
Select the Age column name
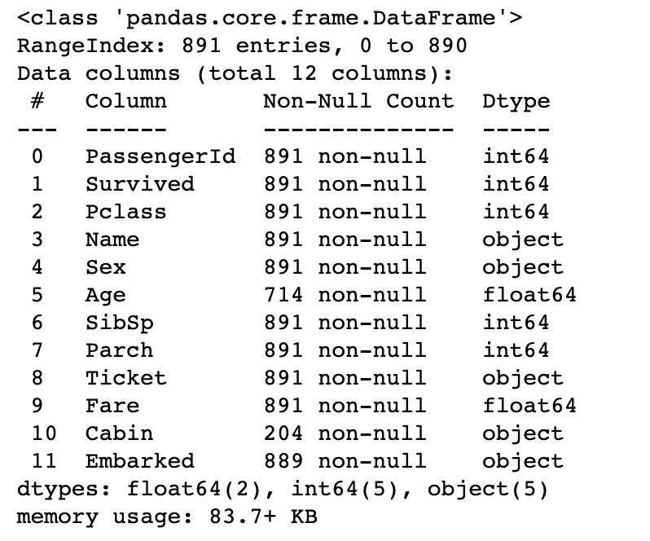coord(106,295)
